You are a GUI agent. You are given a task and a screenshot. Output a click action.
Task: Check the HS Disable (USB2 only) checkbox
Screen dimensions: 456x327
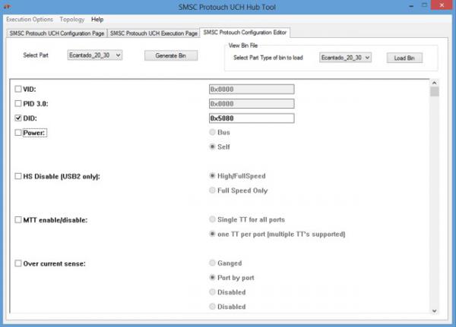pyautogui.click(x=18, y=176)
